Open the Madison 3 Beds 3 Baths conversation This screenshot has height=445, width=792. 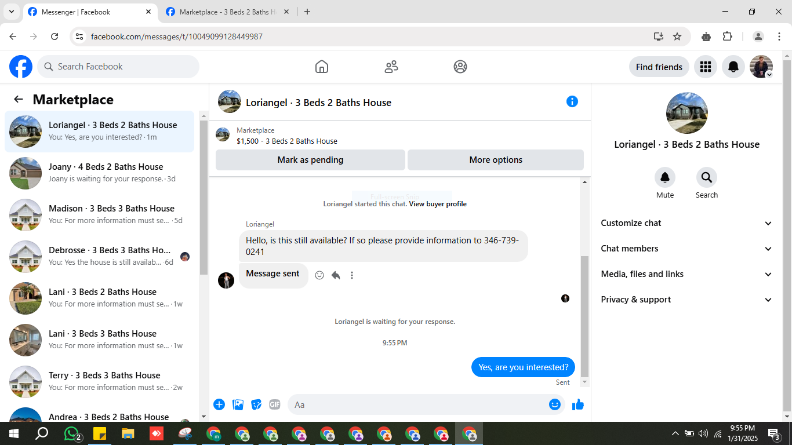tap(99, 215)
